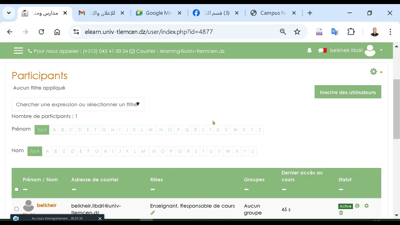Close the Facebook tab

237,13
